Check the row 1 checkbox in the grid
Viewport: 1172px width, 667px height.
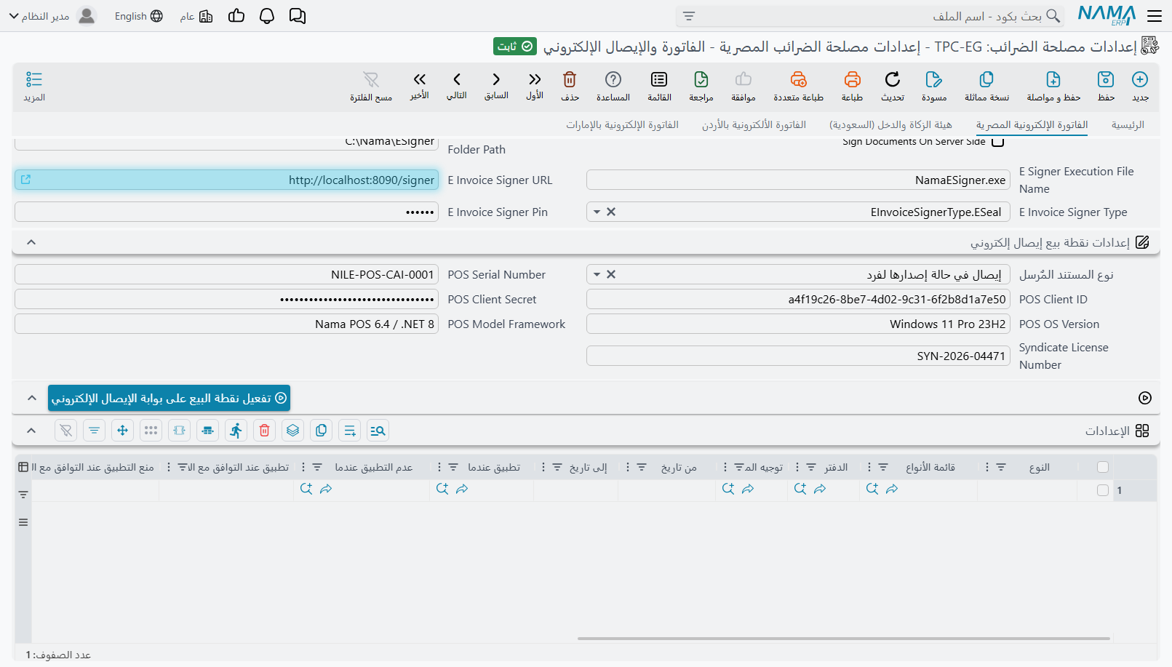1103,490
